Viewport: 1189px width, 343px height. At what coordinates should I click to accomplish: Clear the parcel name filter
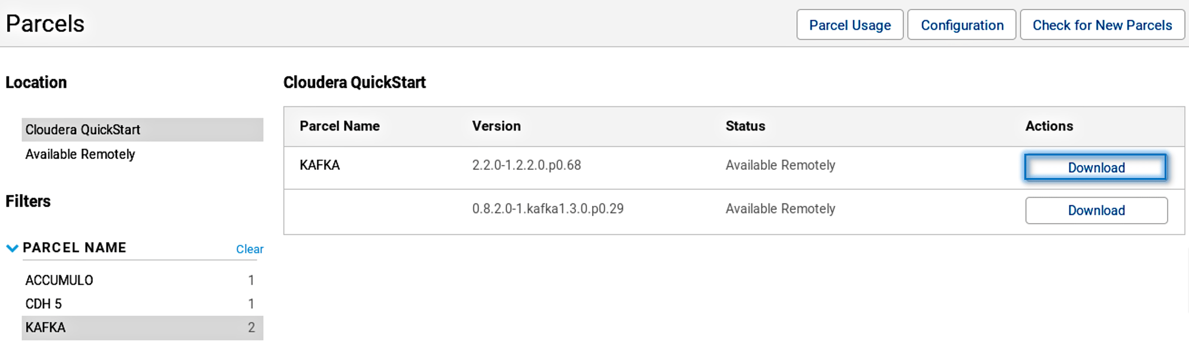pos(250,249)
